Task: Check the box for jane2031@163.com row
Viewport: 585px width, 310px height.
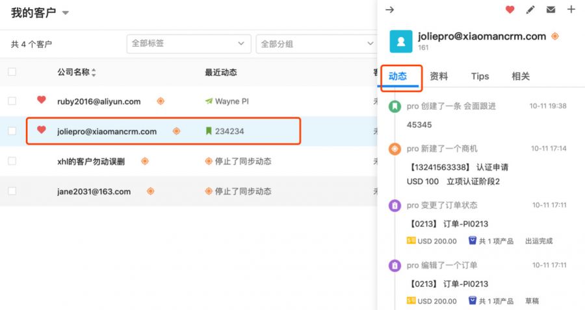Action: click(x=12, y=191)
